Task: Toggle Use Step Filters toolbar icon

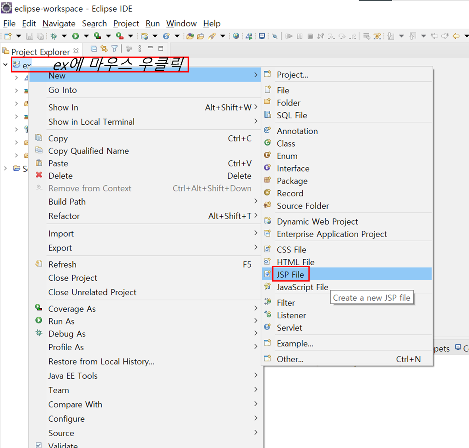Action: (377, 36)
